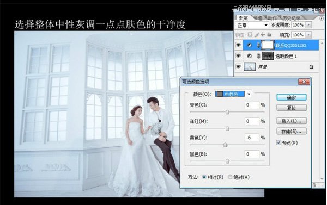This screenshot has width=327, height=205.
Task: Select the dark mask thumbnail of 选取颜色 1
Action: [268, 56]
